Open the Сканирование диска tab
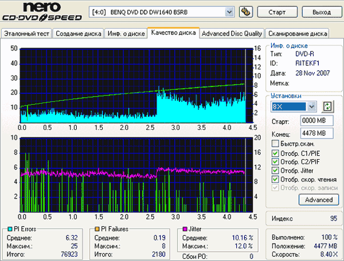This screenshot has width=344, height=261. (297, 34)
